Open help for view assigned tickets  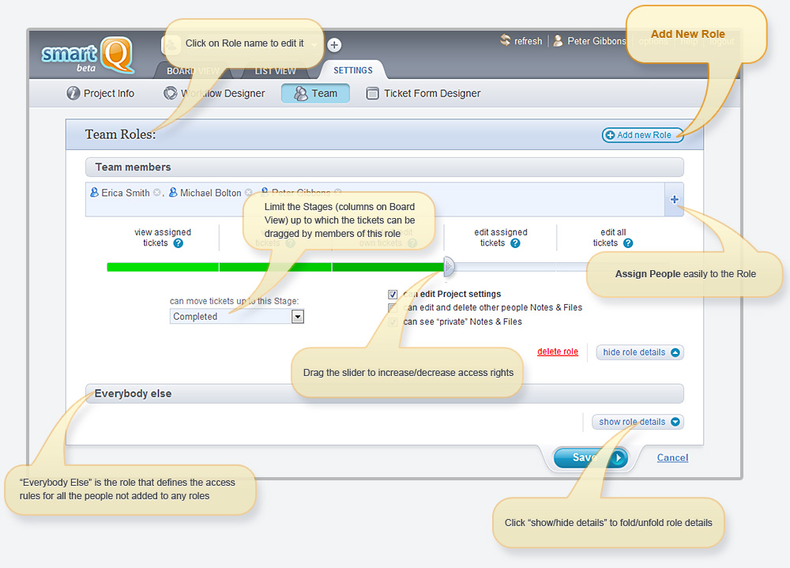(179, 243)
